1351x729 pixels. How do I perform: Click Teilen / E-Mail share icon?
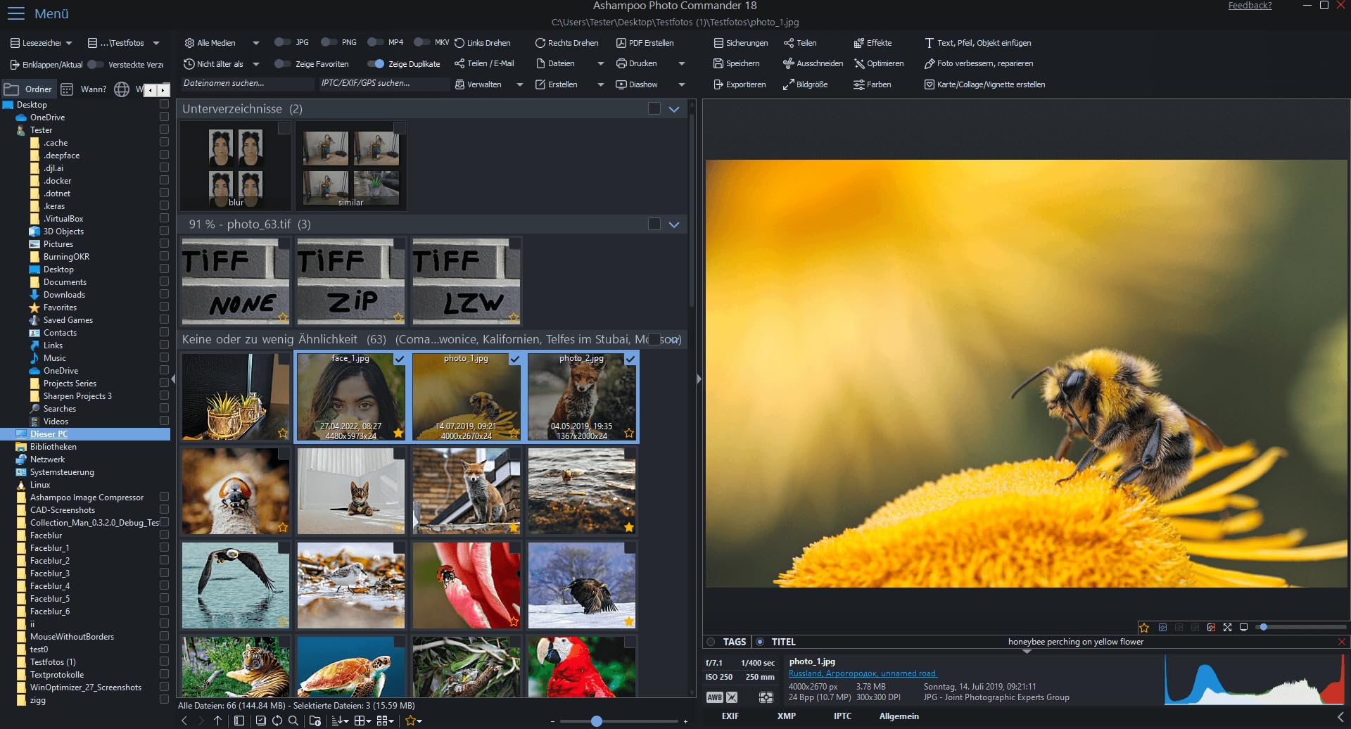(x=459, y=63)
